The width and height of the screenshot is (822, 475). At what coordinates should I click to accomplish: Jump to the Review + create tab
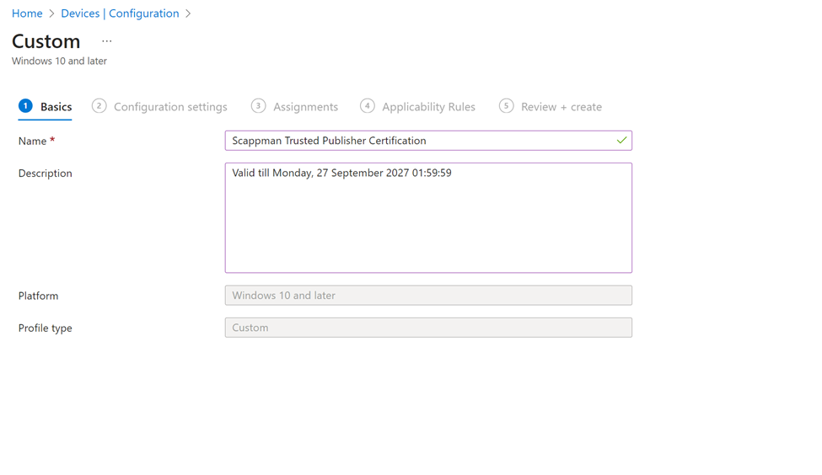click(x=561, y=107)
